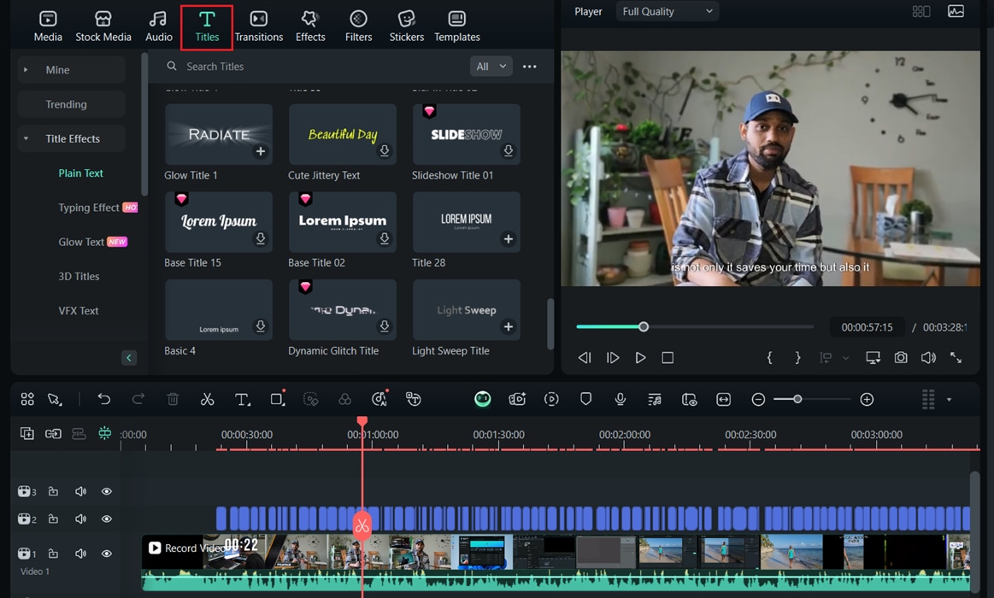
Task: Play the video preview
Action: pyautogui.click(x=640, y=358)
